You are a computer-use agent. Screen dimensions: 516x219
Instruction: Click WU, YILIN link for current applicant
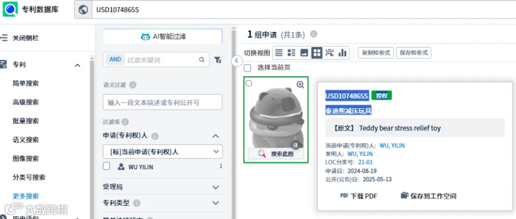(x=392, y=146)
